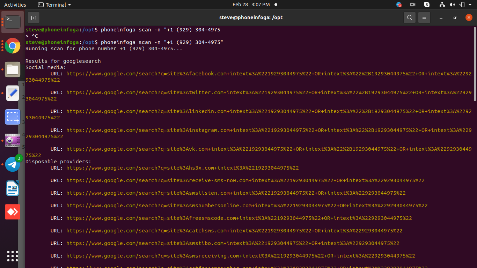Open the terminal hamburger menu
The width and height of the screenshot is (477, 268).
424,17
